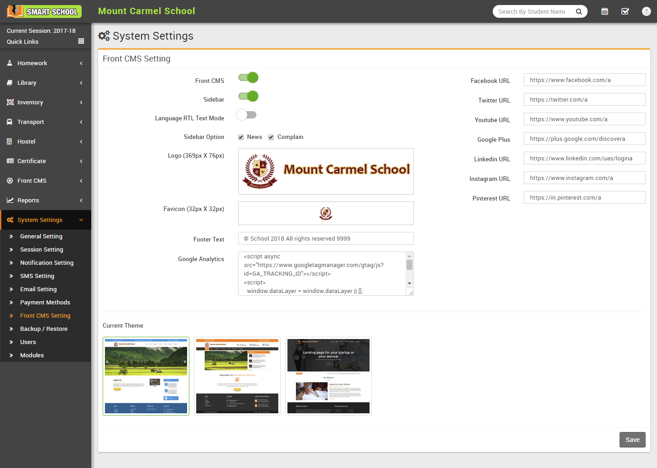Click the Footer Text input field

click(326, 238)
